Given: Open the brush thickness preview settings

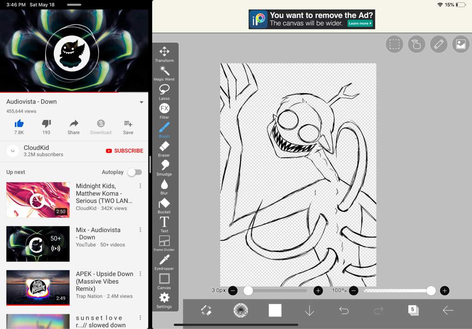Looking at the screenshot, I should (241, 310).
